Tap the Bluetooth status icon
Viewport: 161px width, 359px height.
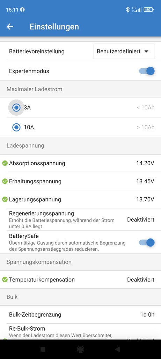tap(128, 9)
